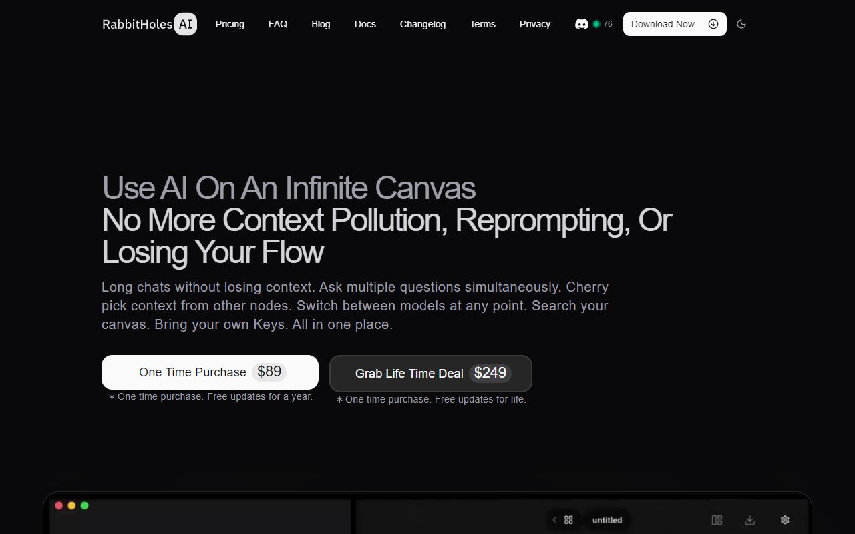Image resolution: width=855 pixels, height=534 pixels.
Task: Click the back chevron in the app preview
Action: [x=554, y=520]
